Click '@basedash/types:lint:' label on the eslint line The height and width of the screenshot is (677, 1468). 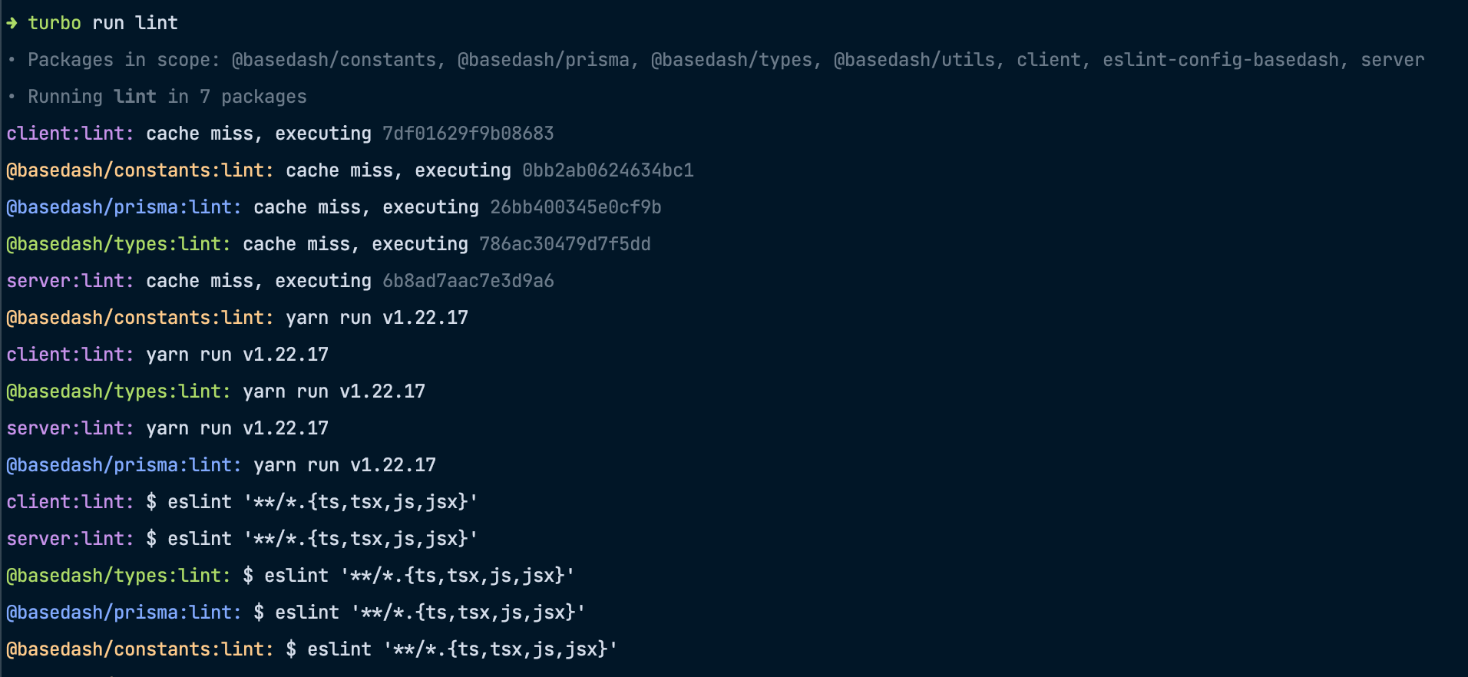pyautogui.click(x=118, y=576)
